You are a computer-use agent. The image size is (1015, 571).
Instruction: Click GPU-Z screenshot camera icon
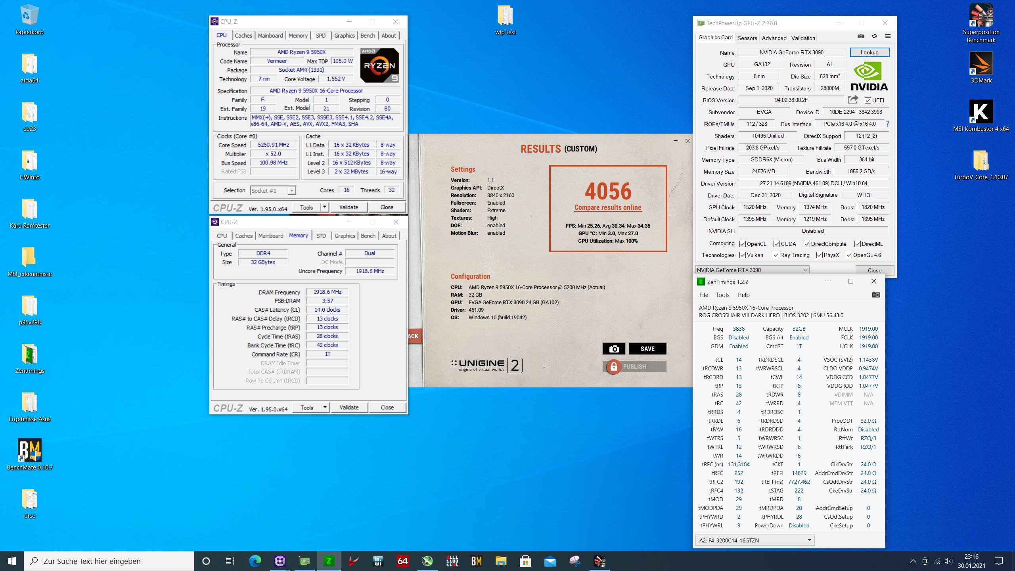pos(860,36)
